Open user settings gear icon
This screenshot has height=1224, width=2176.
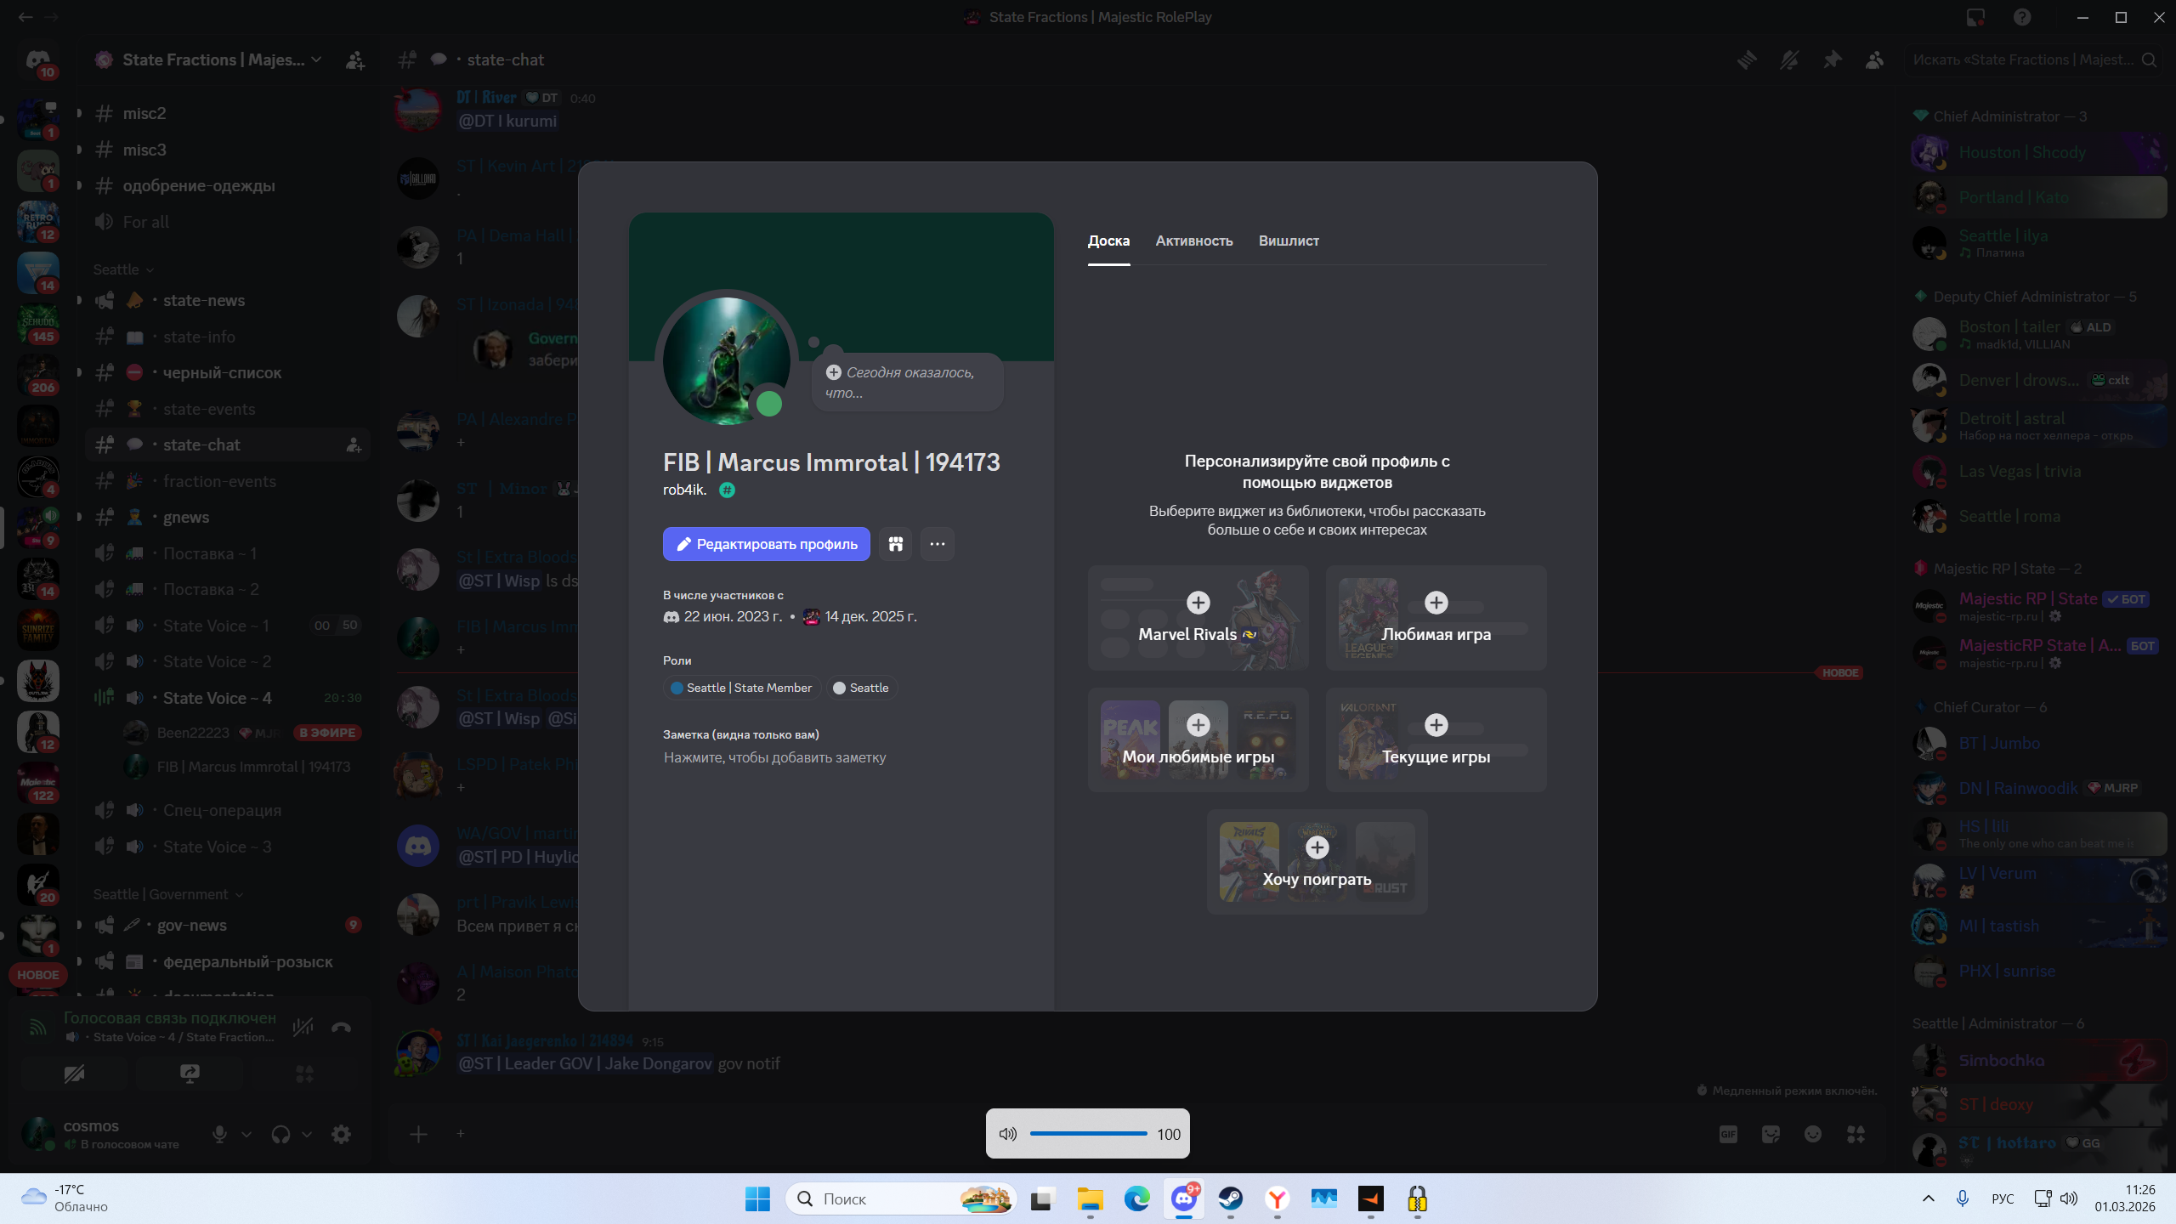[x=341, y=1134]
